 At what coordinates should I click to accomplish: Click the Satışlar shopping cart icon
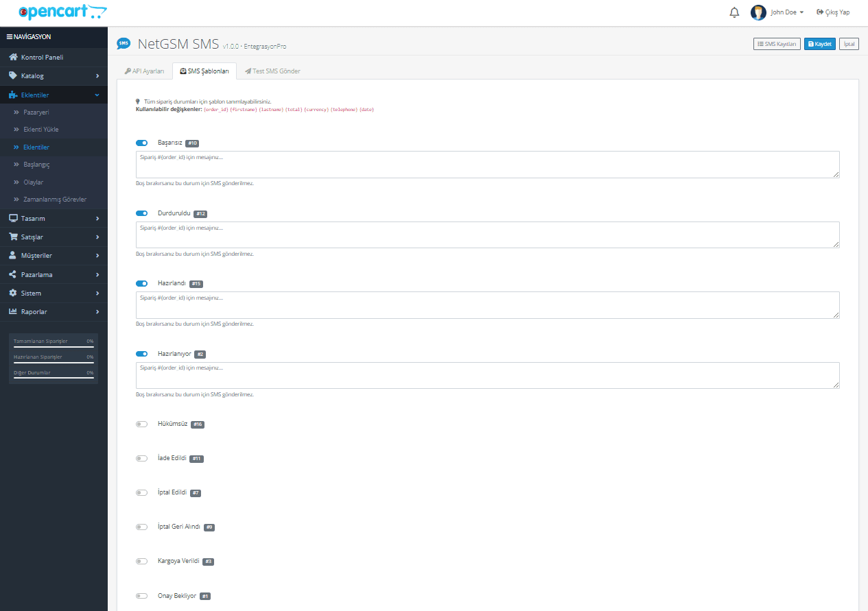(x=13, y=237)
